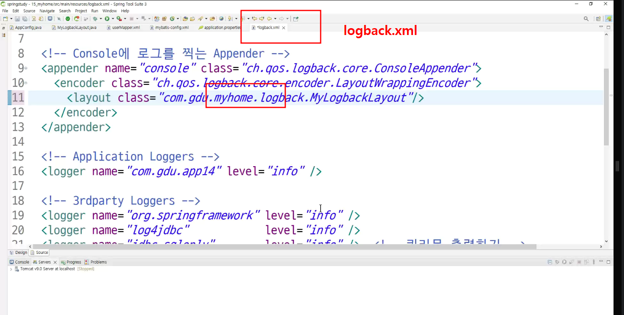
Task: Open the Source menu
Action: [29, 11]
